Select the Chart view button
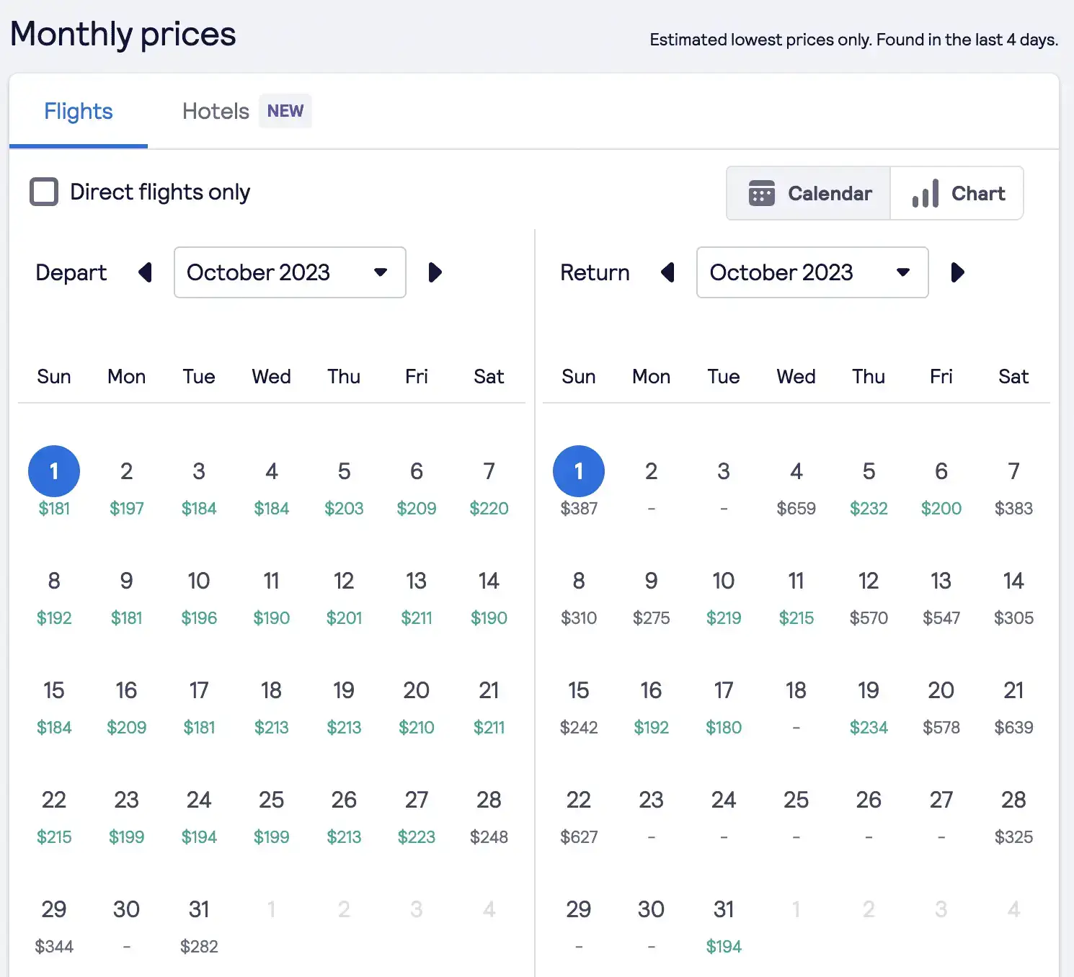Screen dimensions: 1074x977 coord(957,193)
